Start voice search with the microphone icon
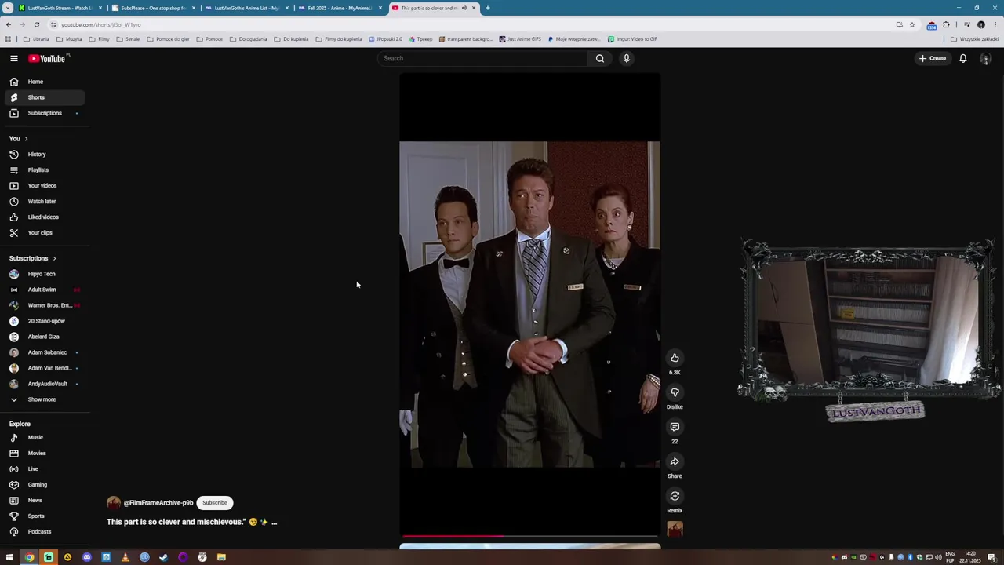The image size is (1004, 565). (x=627, y=58)
